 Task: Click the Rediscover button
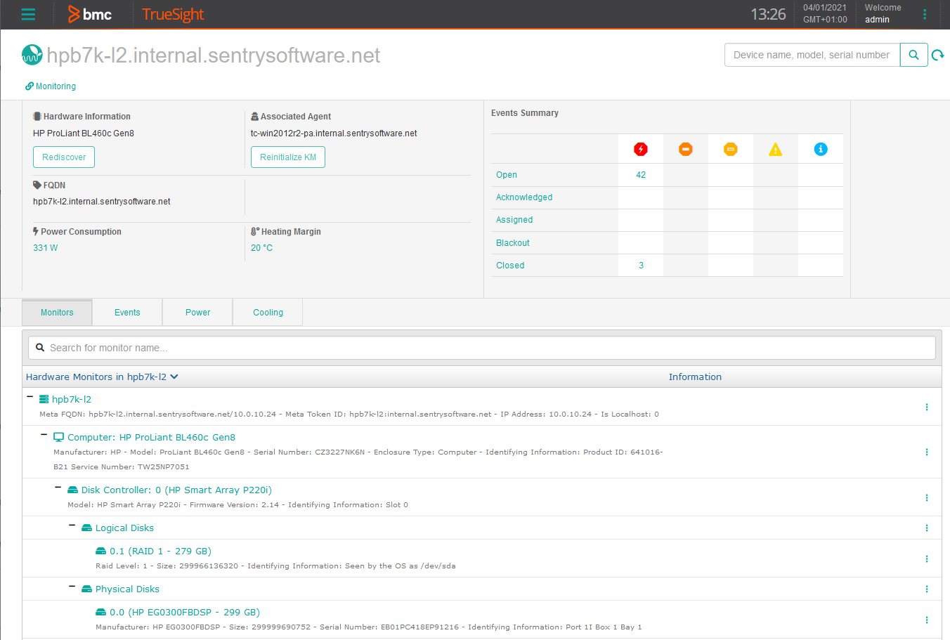(x=63, y=157)
